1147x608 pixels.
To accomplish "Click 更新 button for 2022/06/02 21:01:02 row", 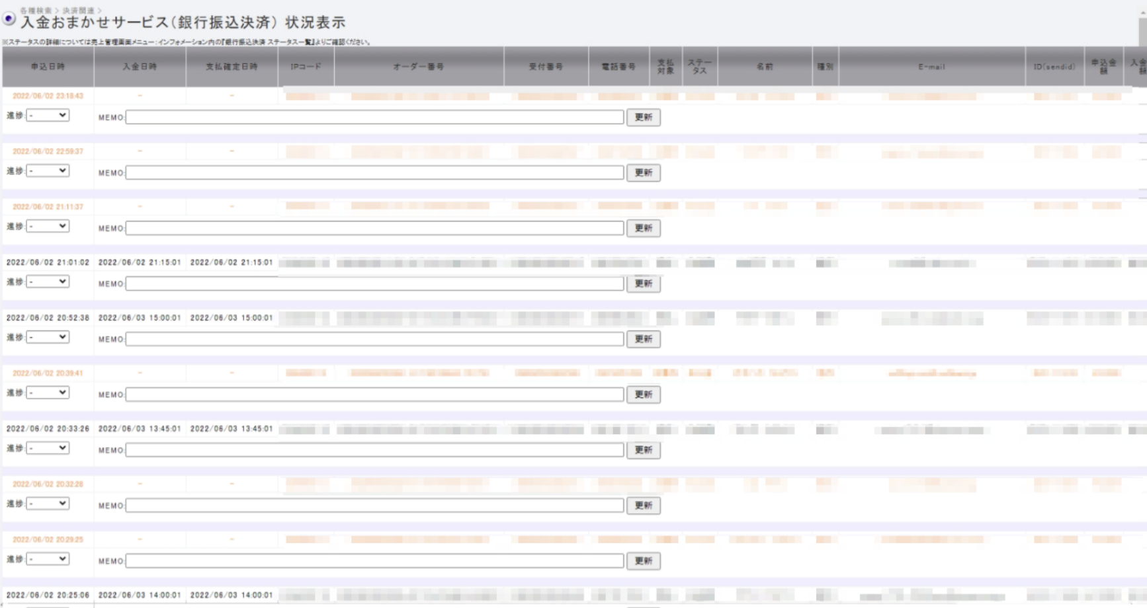I will pos(644,284).
